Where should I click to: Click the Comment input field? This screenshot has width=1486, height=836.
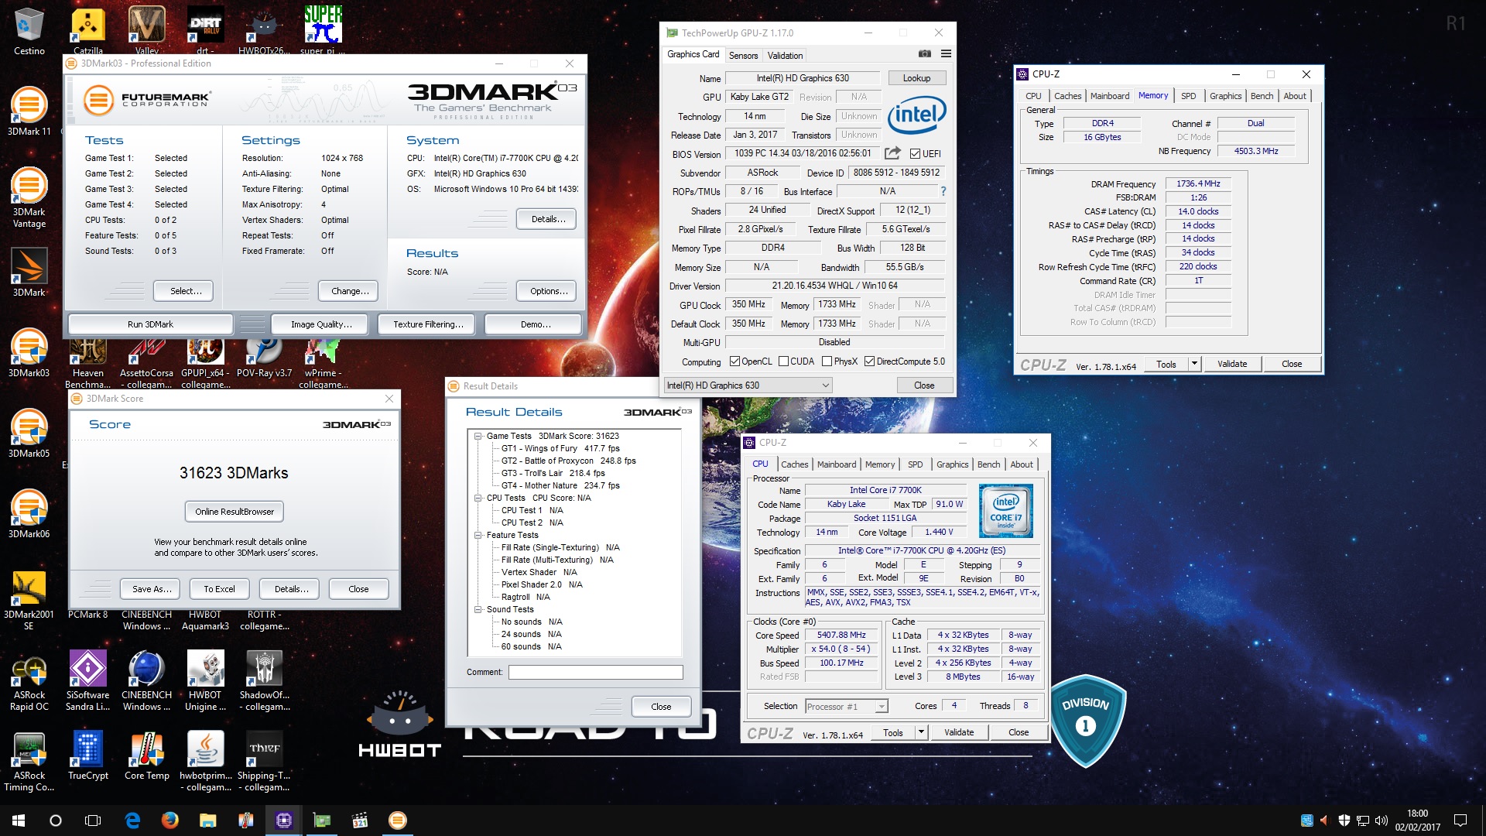point(595,672)
